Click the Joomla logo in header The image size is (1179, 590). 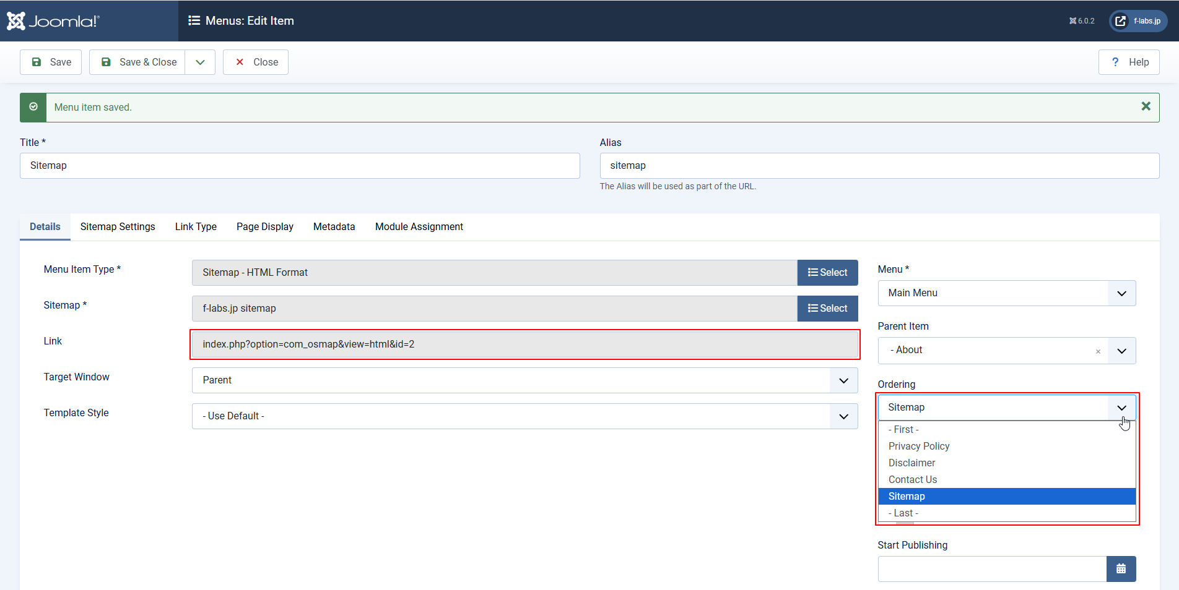(x=53, y=21)
